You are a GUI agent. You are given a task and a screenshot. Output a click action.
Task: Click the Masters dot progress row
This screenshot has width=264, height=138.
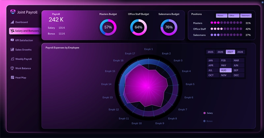[x=226, y=23]
